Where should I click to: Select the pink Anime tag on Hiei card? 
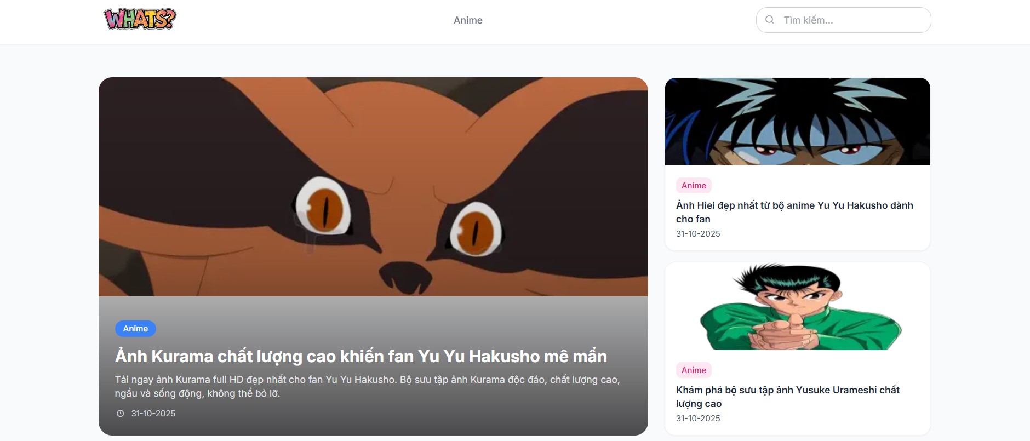pos(694,186)
